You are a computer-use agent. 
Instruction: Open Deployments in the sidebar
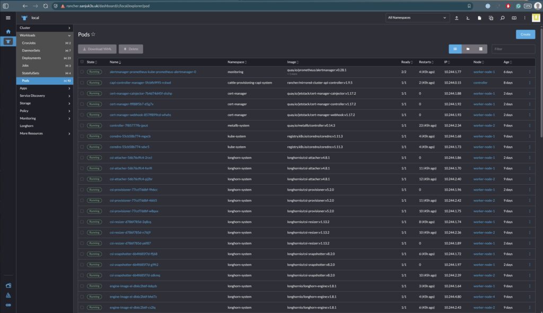point(45,58)
